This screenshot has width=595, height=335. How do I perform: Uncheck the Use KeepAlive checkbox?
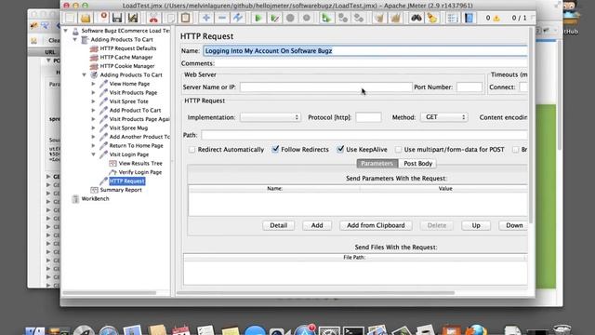click(340, 149)
